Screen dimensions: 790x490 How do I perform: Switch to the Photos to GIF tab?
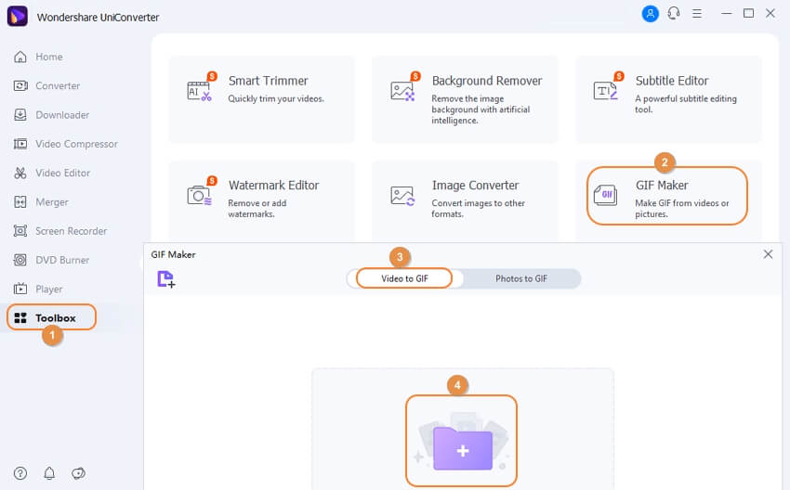(521, 278)
